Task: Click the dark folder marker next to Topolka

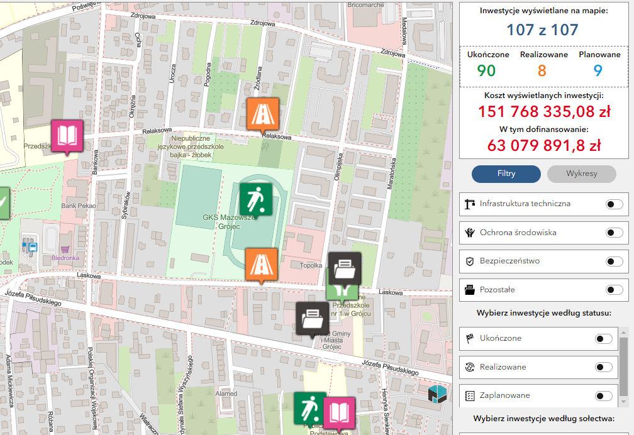Action: point(345,268)
